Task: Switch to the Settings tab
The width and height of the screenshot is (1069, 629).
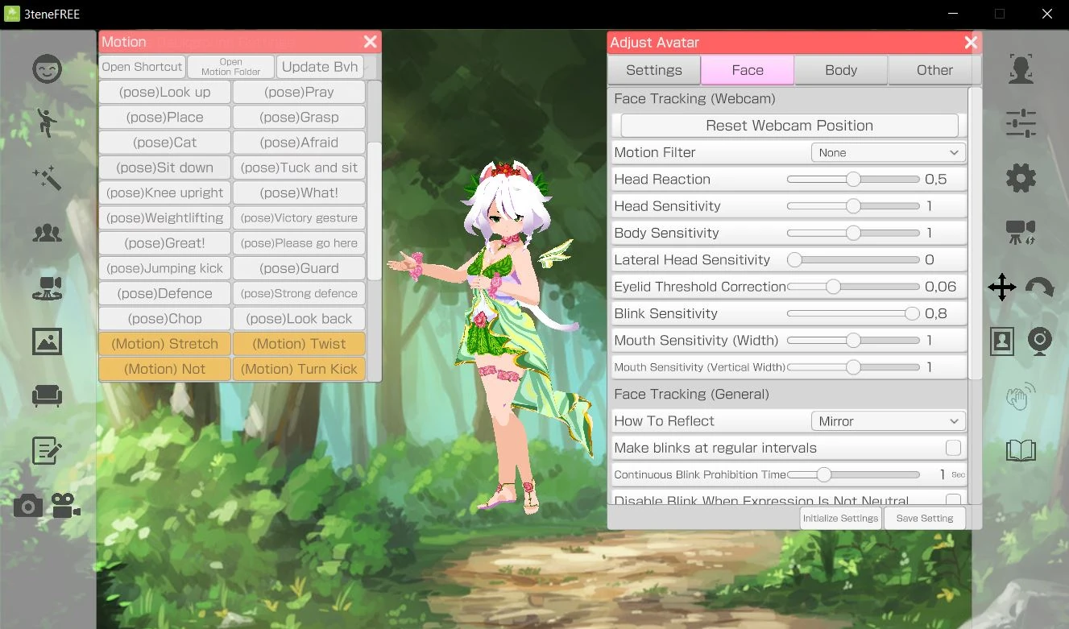Action: 654,70
